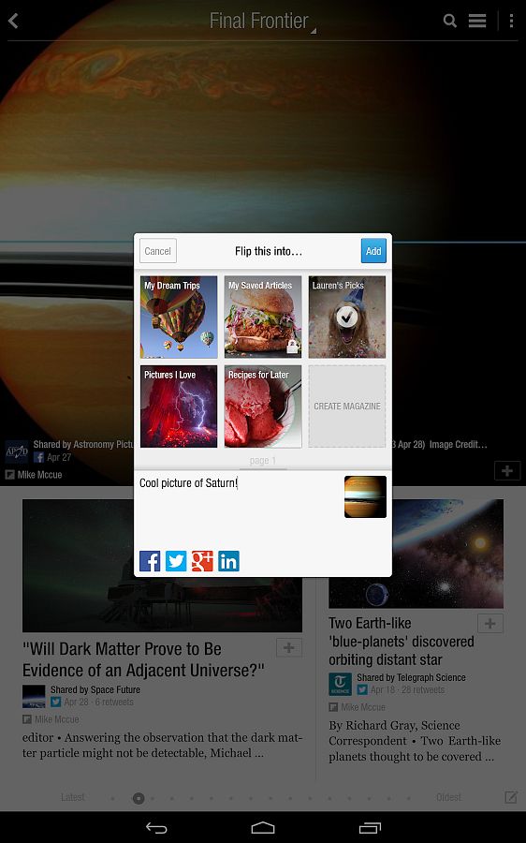Click the highlighted page indicator dot
This screenshot has height=843, width=526.
pyautogui.click(x=139, y=798)
